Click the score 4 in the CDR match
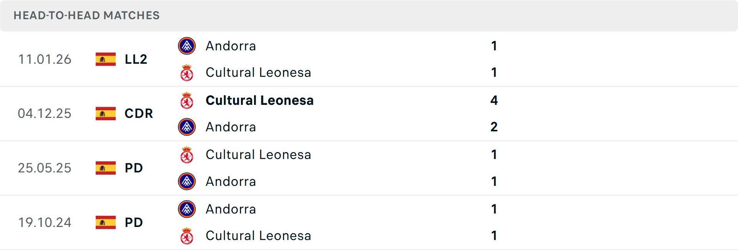This screenshot has height=250, width=738. [x=494, y=100]
